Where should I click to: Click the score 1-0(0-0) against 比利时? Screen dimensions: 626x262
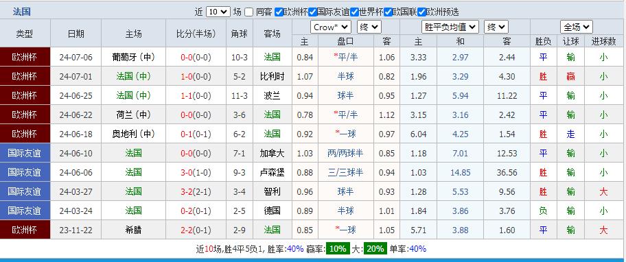(x=196, y=76)
